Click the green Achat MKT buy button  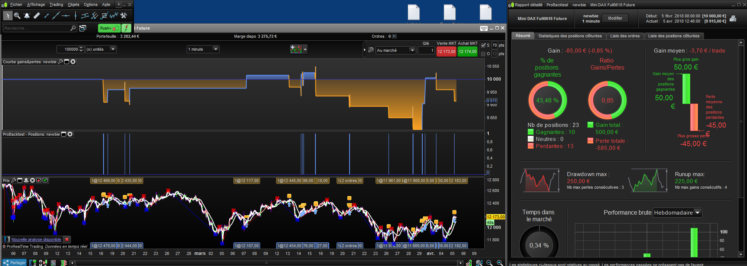(468, 51)
